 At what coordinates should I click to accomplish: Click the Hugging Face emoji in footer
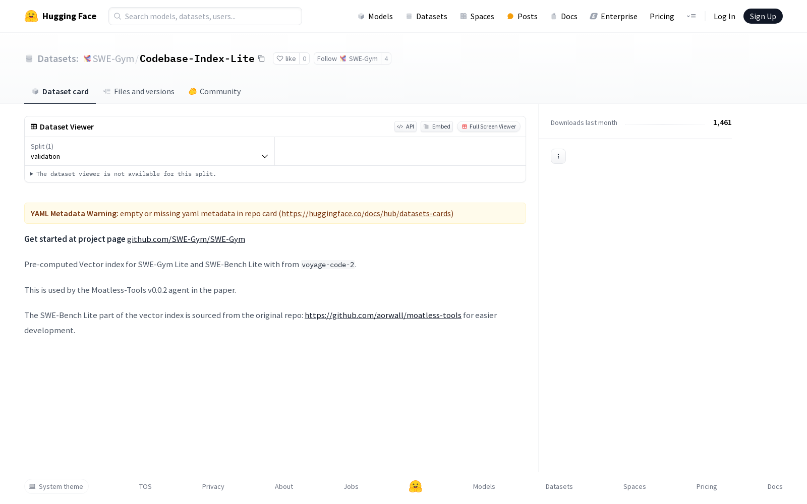point(416,486)
